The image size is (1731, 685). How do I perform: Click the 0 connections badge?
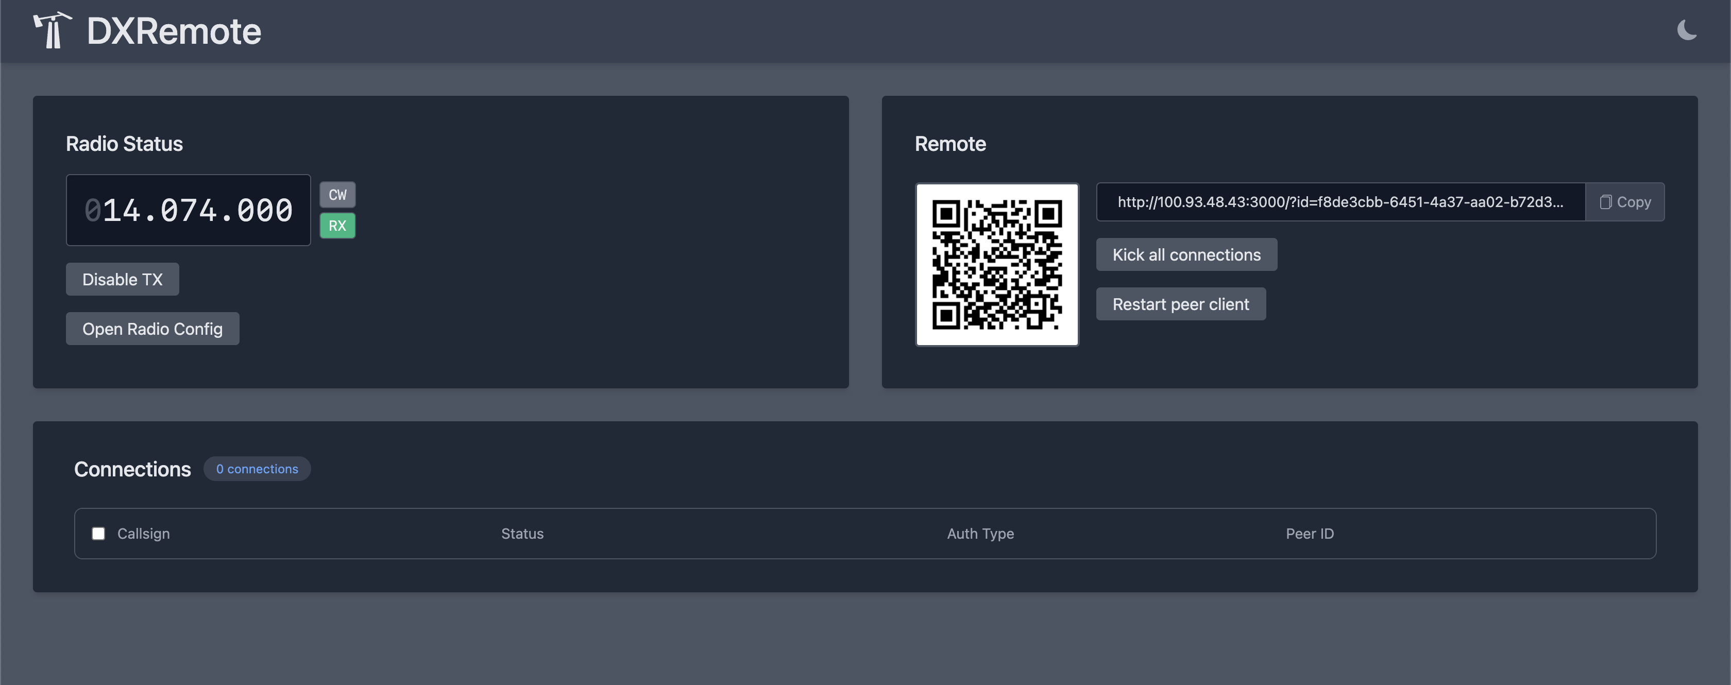(x=257, y=469)
